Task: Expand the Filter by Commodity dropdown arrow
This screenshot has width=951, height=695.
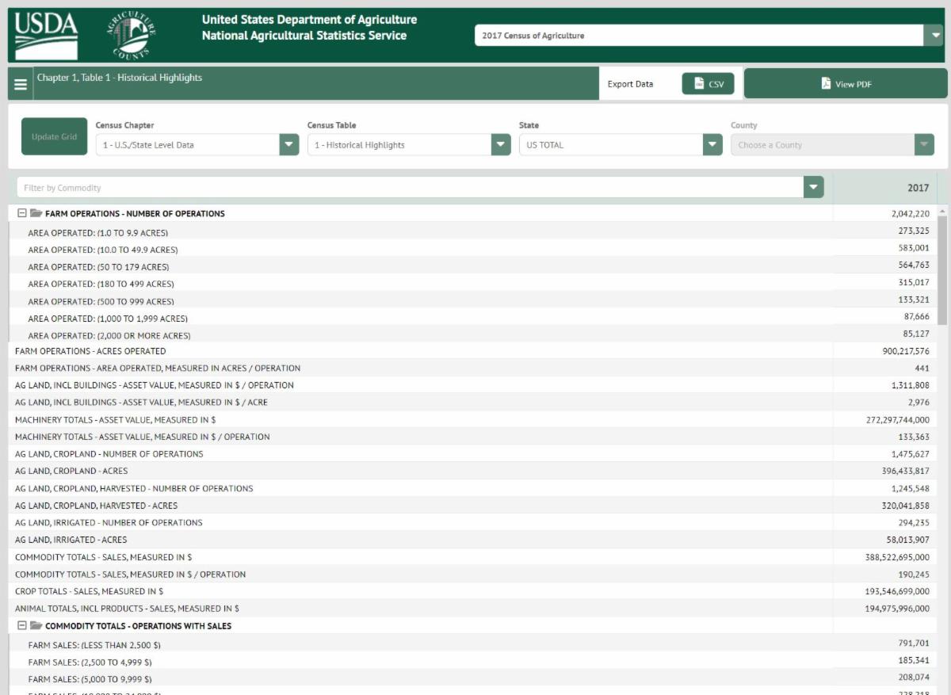Action: [813, 188]
